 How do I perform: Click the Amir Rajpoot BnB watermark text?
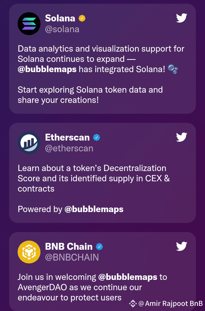pos(171,304)
